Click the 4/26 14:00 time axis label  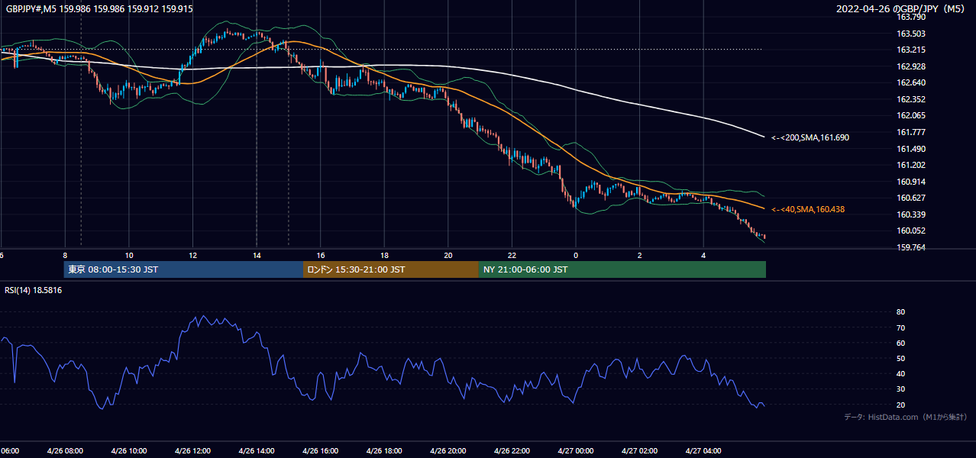[x=257, y=450]
